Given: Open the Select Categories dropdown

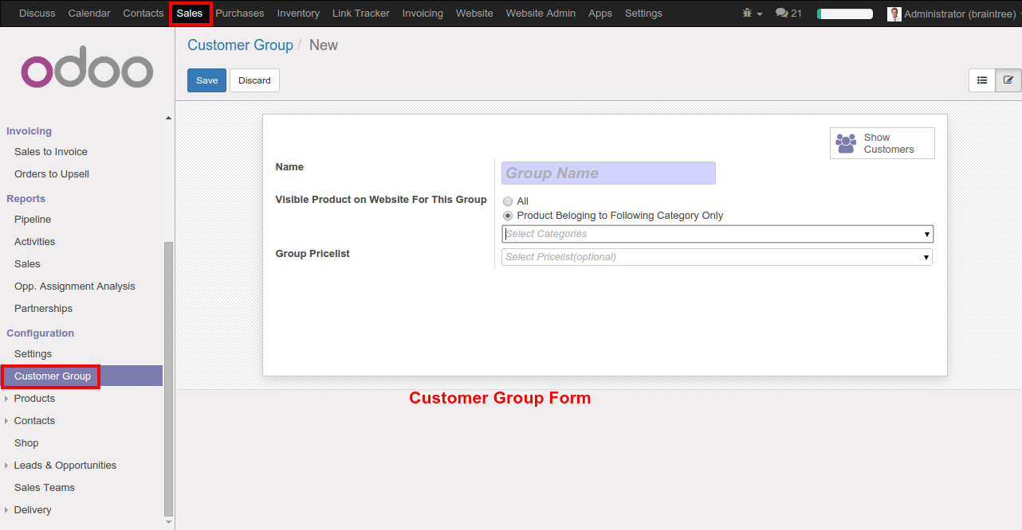Looking at the screenshot, I should pos(716,233).
